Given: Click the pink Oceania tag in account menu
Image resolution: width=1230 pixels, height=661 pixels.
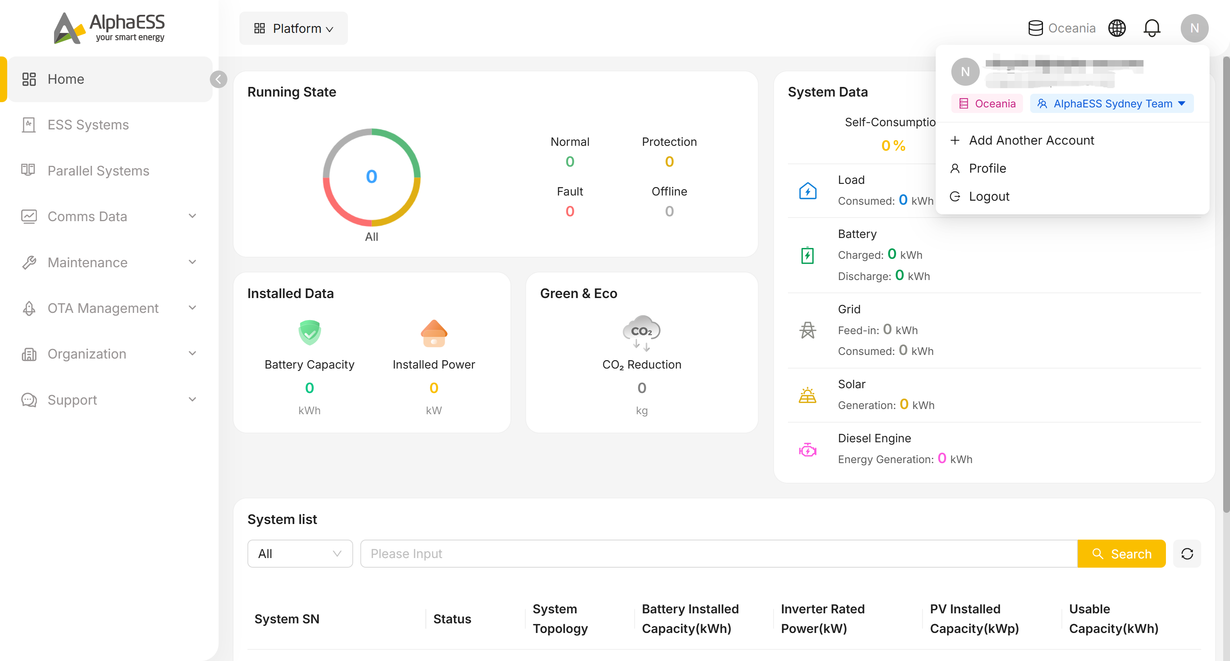Looking at the screenshot, I should [987, 104].
